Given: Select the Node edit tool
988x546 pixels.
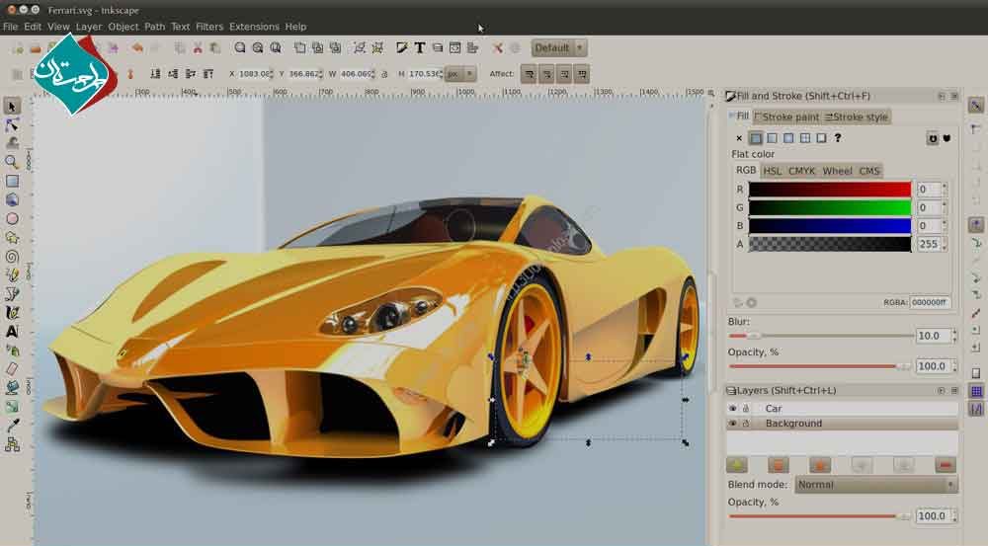Looking at the screenshot, I should tap(12, 124).
